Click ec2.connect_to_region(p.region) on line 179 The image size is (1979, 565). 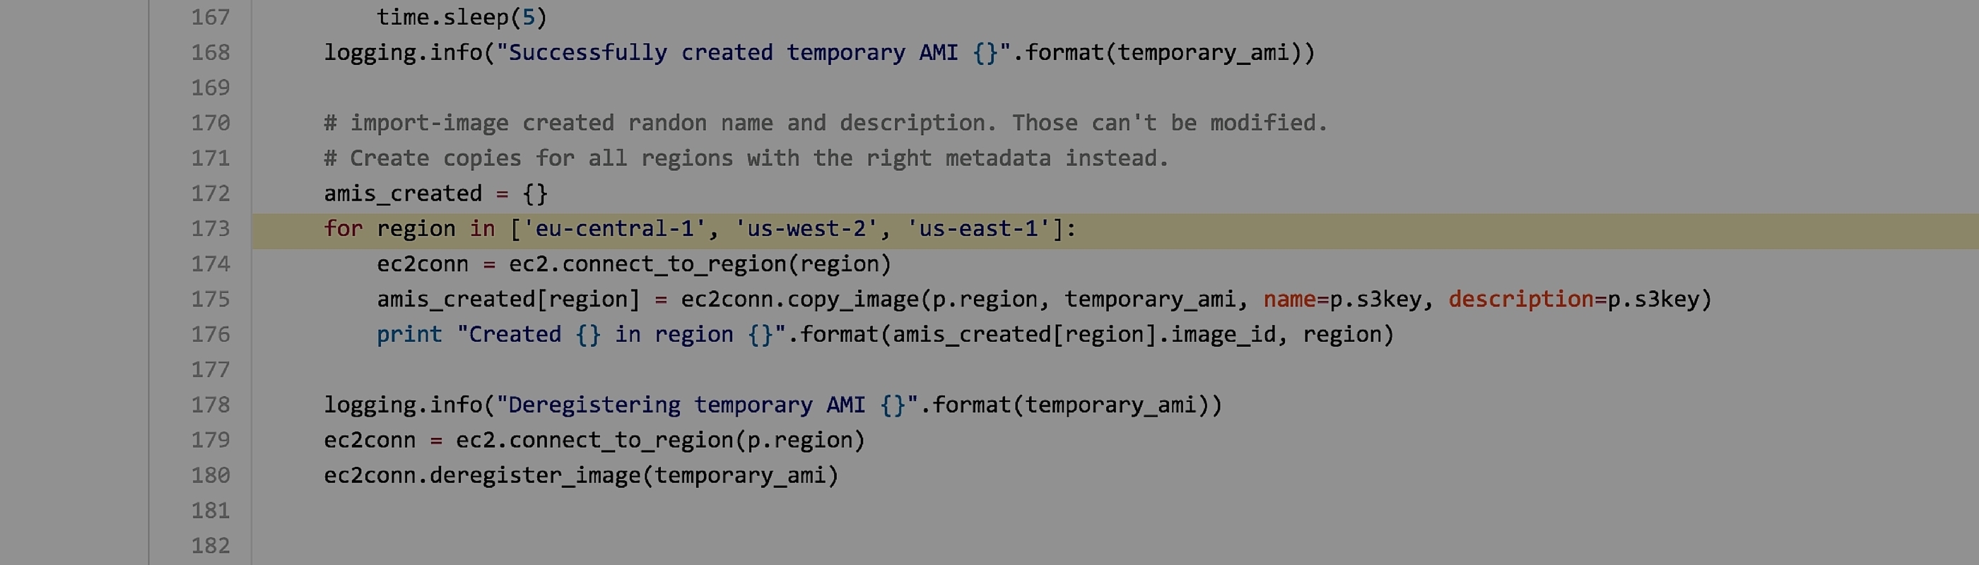tap(661, 441)
